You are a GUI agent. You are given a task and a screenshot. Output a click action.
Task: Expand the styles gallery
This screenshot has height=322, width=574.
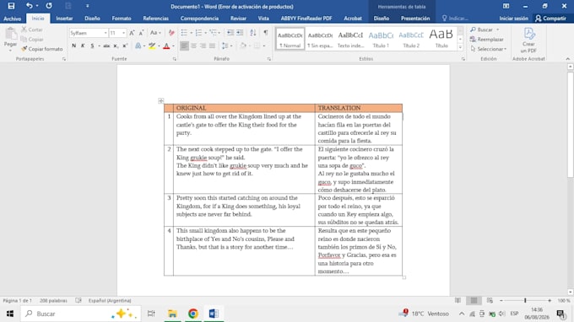[x=460, y=47]
